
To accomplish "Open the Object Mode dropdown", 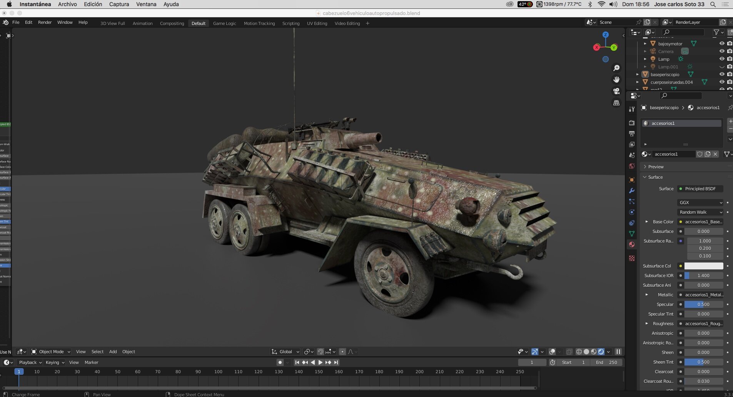I will click(x=51, y=352).
